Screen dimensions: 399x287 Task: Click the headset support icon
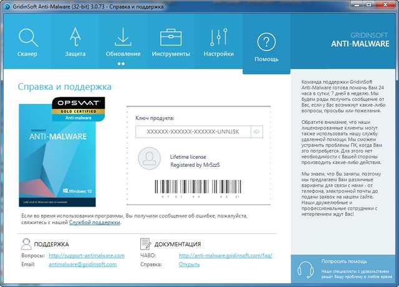pos(305,270)
